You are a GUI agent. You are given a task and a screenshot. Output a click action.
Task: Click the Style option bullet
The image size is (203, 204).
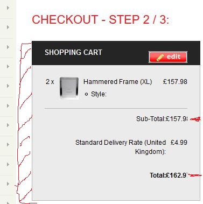[x=86, y=94]
